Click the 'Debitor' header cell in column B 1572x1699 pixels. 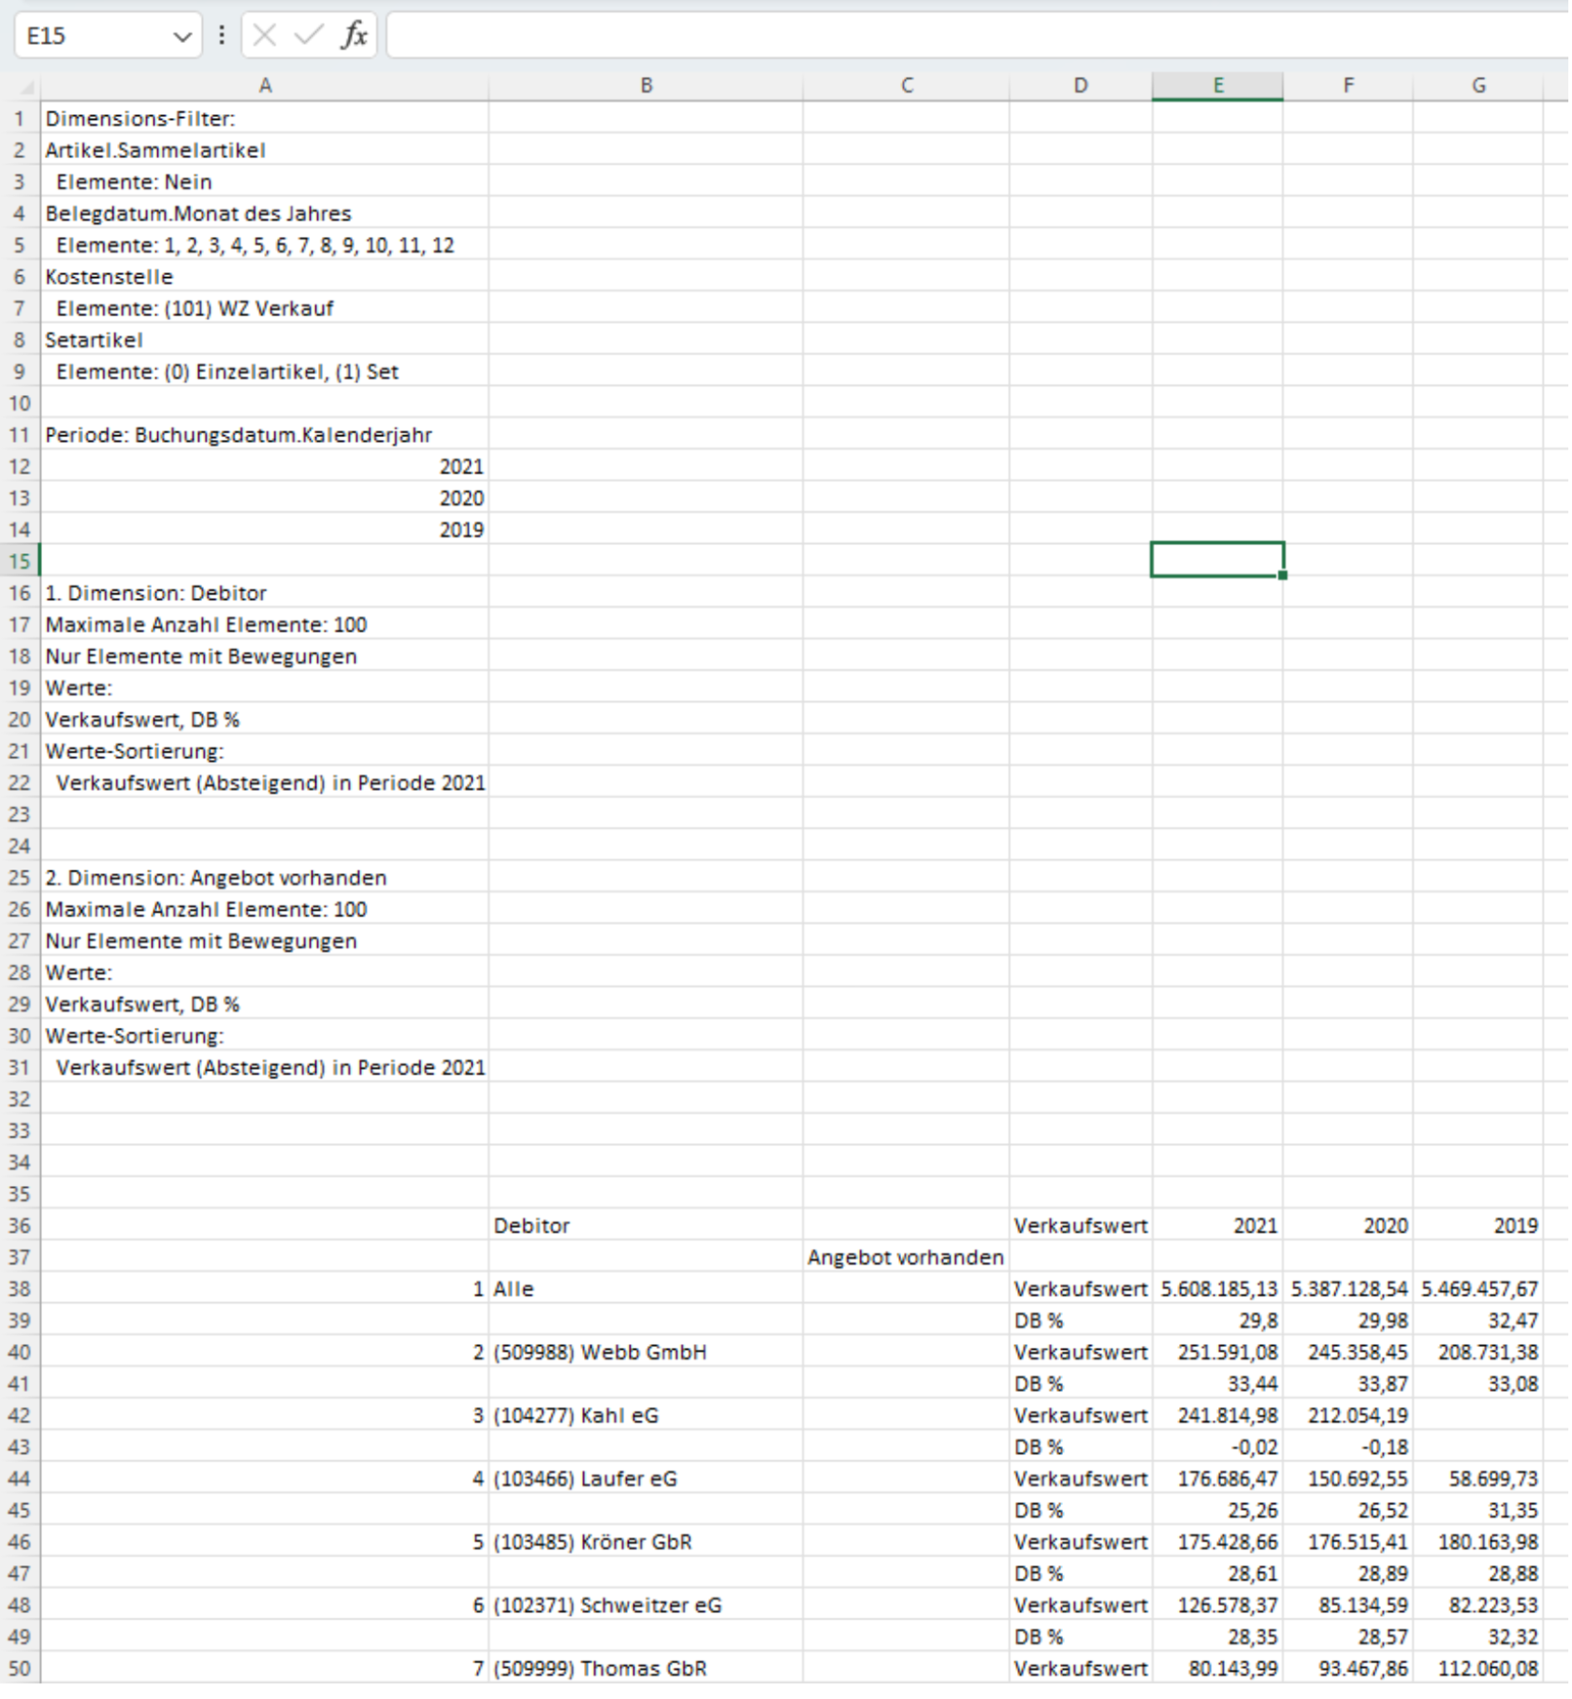click(x=646, y=1225)
